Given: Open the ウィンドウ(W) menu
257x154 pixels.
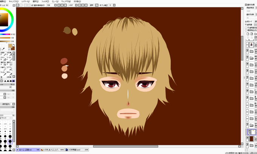Looking at the screenshot, I should point(66,1).
